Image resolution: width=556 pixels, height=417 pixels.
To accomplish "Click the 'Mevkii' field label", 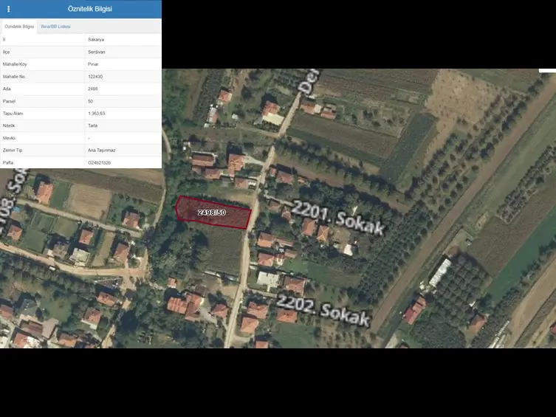I will (x=9, y=138).
